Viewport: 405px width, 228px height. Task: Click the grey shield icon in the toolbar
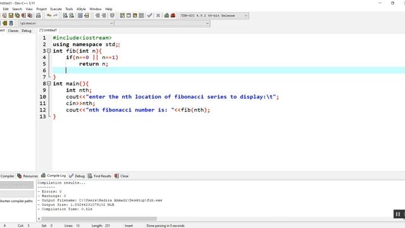pyautogui.click(x=112, y=15)
